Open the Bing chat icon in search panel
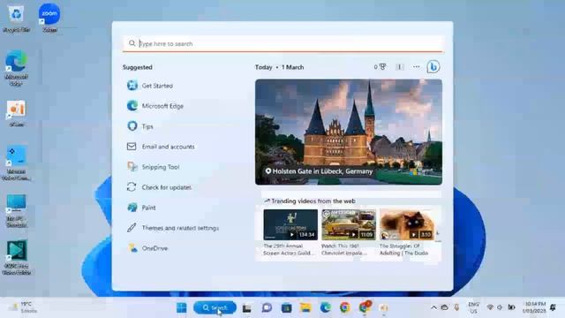Viewport: 565px width, 318px height. [433, 67]
